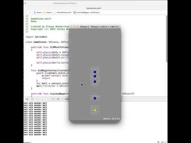
Task: Open the yellow Demo folder in the jump bar
Action: [48, 12]
